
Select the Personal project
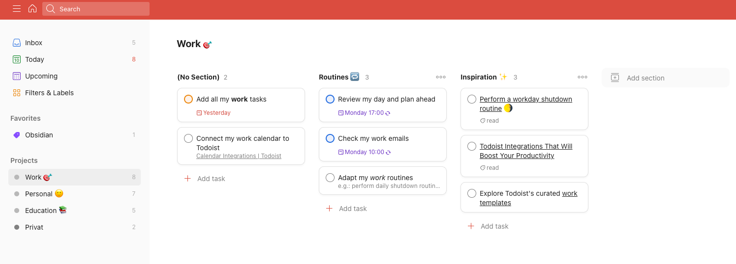pos(39,194)
